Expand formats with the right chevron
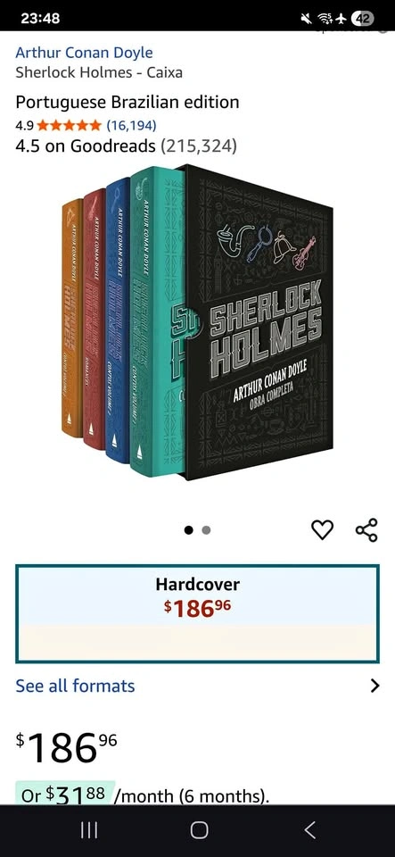Screen dimensions: 395x857 [374, 686]
